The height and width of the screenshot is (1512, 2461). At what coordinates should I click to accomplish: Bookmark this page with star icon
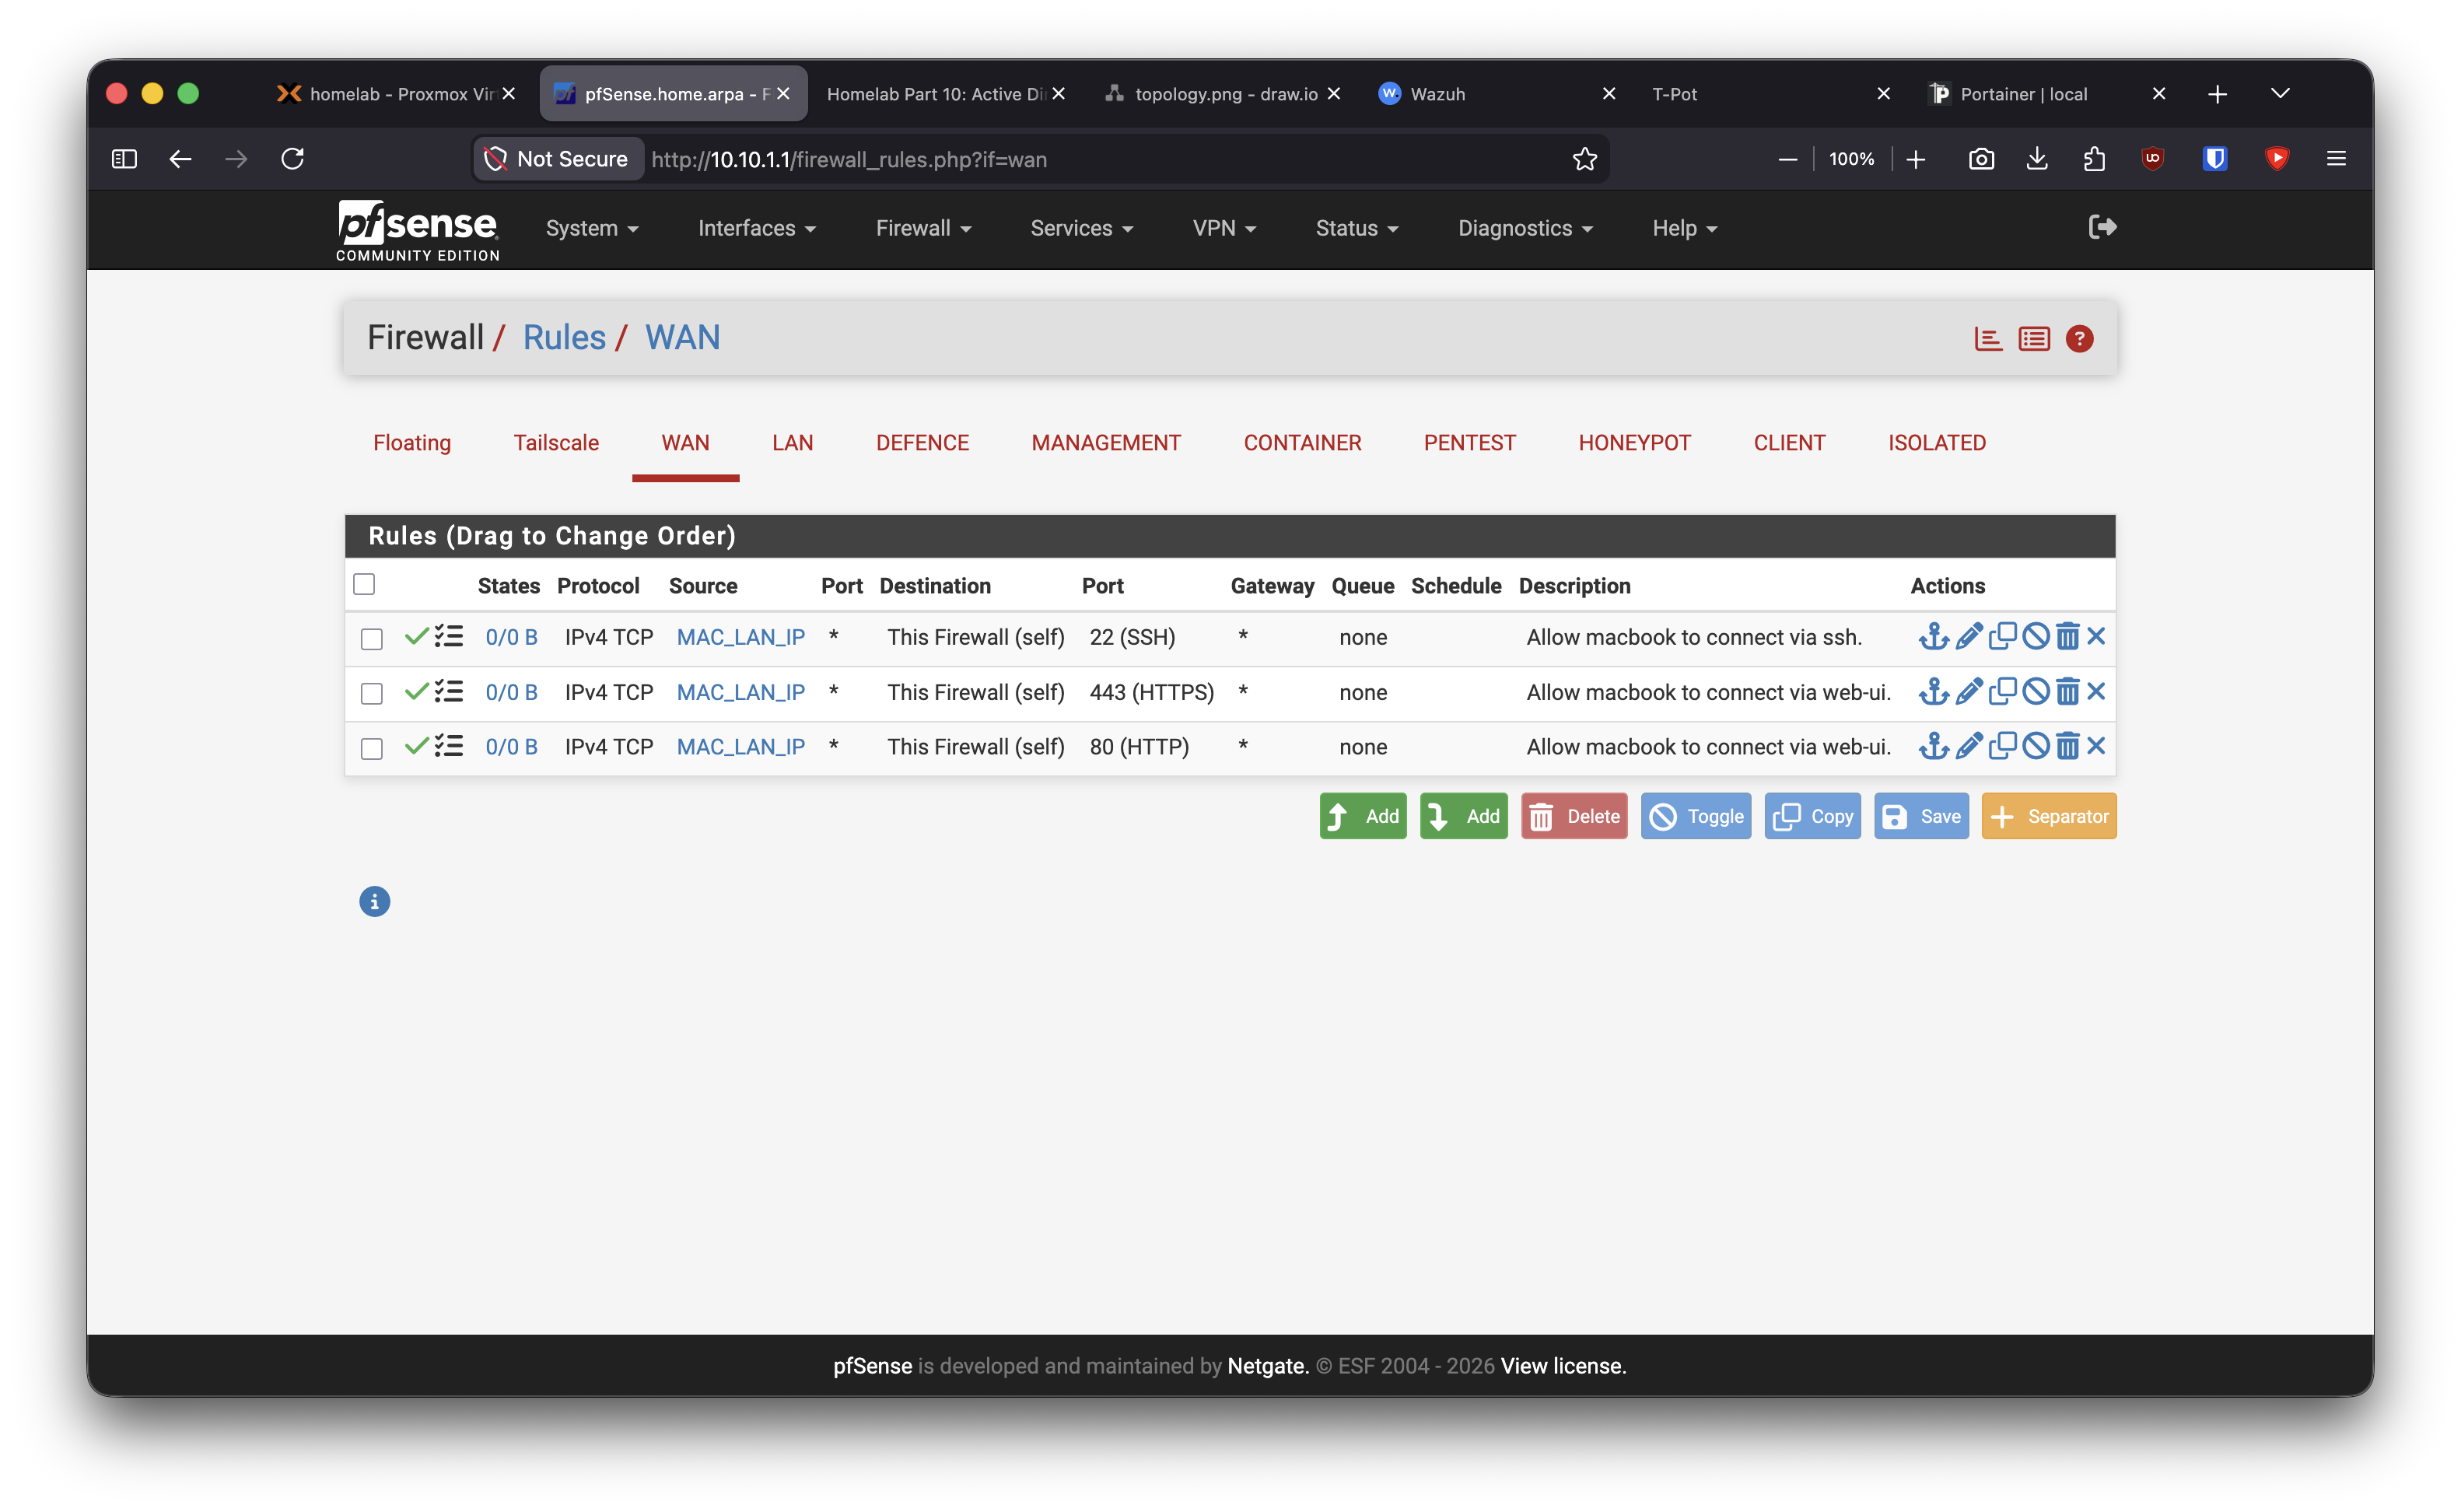coord(1584,159)
